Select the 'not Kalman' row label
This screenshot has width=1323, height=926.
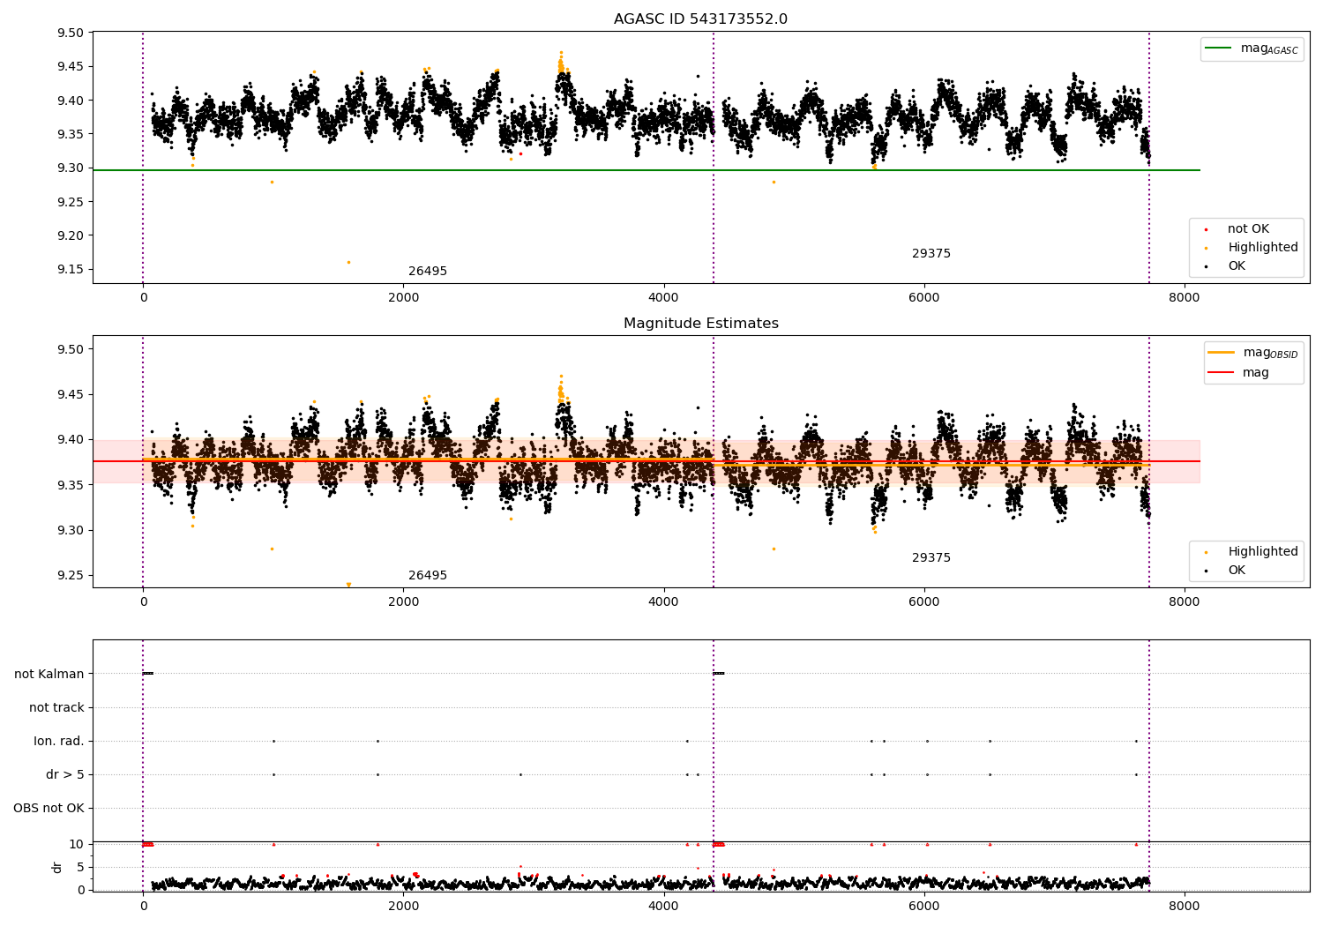click(49, 674)
